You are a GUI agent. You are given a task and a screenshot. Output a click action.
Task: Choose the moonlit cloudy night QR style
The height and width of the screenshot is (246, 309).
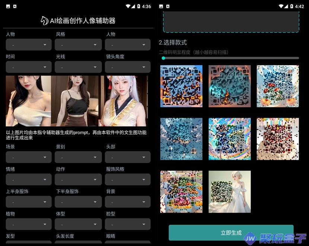181,139
